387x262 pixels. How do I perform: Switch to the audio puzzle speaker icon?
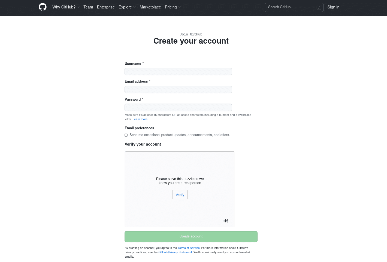coord(226,221)
